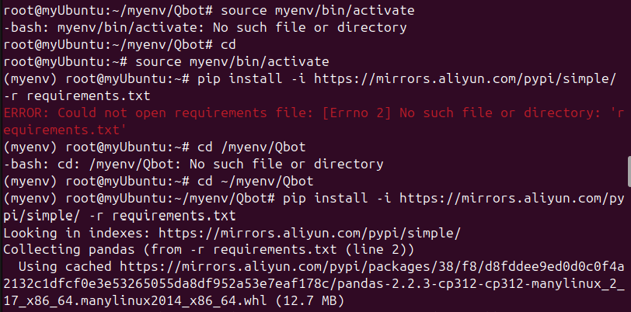Click the terminal scrollbar thumb on right edge
The width and height of the screenshot is (631, 312).
[629, 172]
